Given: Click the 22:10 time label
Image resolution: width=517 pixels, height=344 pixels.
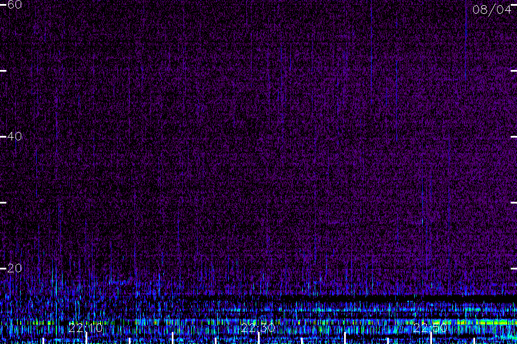Looking at the screenshot, I should coord(86,328).
